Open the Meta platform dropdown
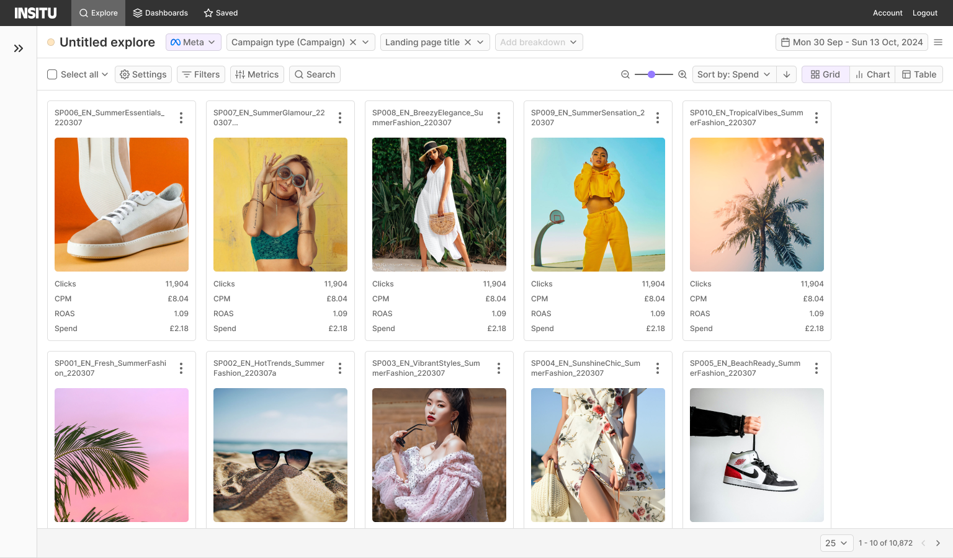 pos(194,42)
